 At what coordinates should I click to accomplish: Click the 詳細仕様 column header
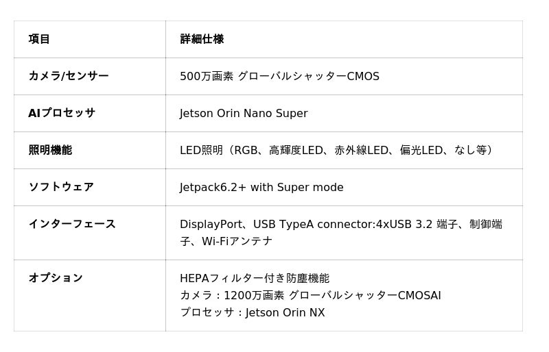pyautogui.click(x=202, y=39)
